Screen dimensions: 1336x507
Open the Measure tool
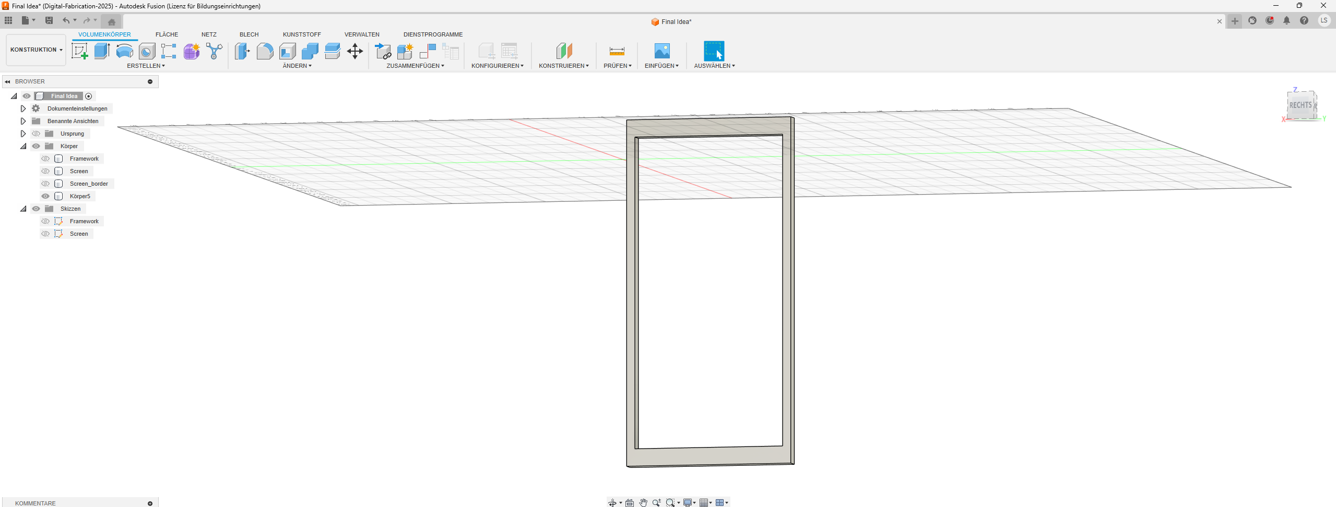617,51
